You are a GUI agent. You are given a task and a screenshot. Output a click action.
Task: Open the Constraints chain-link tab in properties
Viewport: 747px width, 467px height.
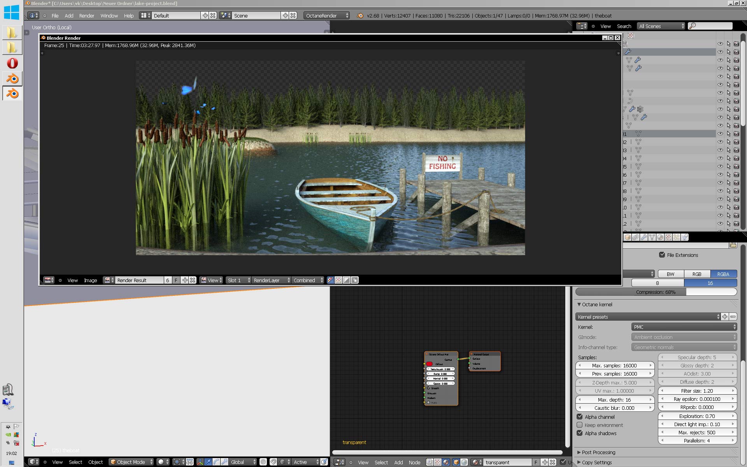tap(636, 237)
